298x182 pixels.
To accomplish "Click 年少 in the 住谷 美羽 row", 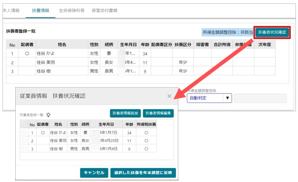I will click(183, 62).
